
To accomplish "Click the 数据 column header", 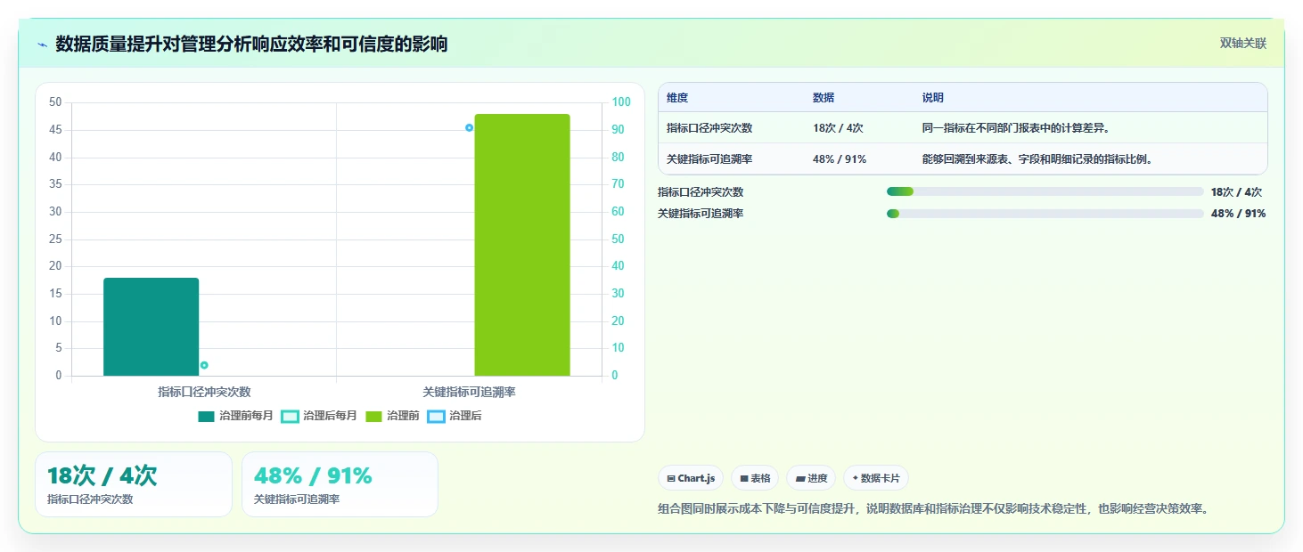I will coord(824,98).
